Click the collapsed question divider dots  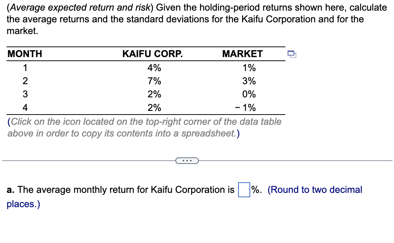187,161
